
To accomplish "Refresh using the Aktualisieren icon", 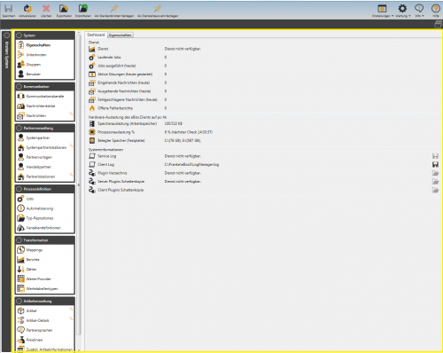I will [x=27, y=9].
